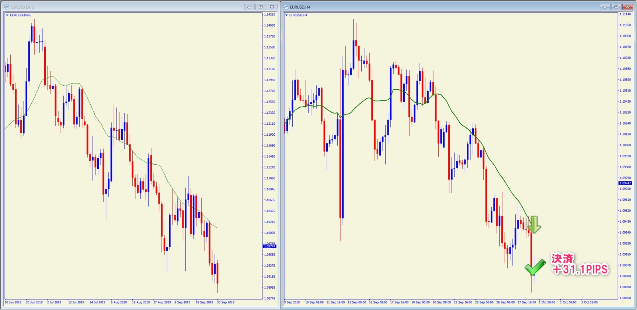
Task: Minimize the EURUSD,Daily chart window
Action: click(249, 7)
